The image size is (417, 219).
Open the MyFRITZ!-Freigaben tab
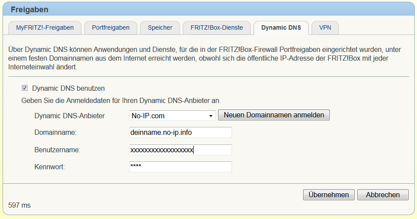point(45,27)
